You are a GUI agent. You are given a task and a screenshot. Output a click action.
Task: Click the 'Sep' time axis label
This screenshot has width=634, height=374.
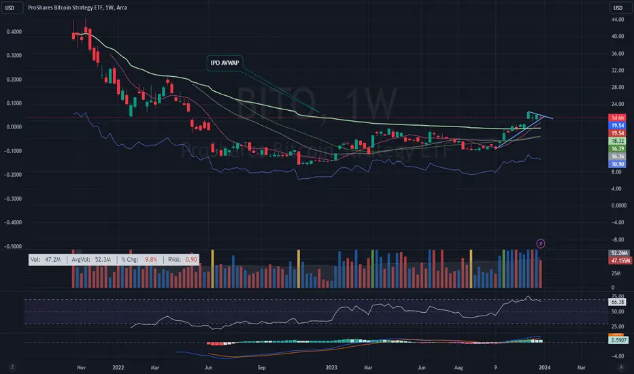click(262, 367)
